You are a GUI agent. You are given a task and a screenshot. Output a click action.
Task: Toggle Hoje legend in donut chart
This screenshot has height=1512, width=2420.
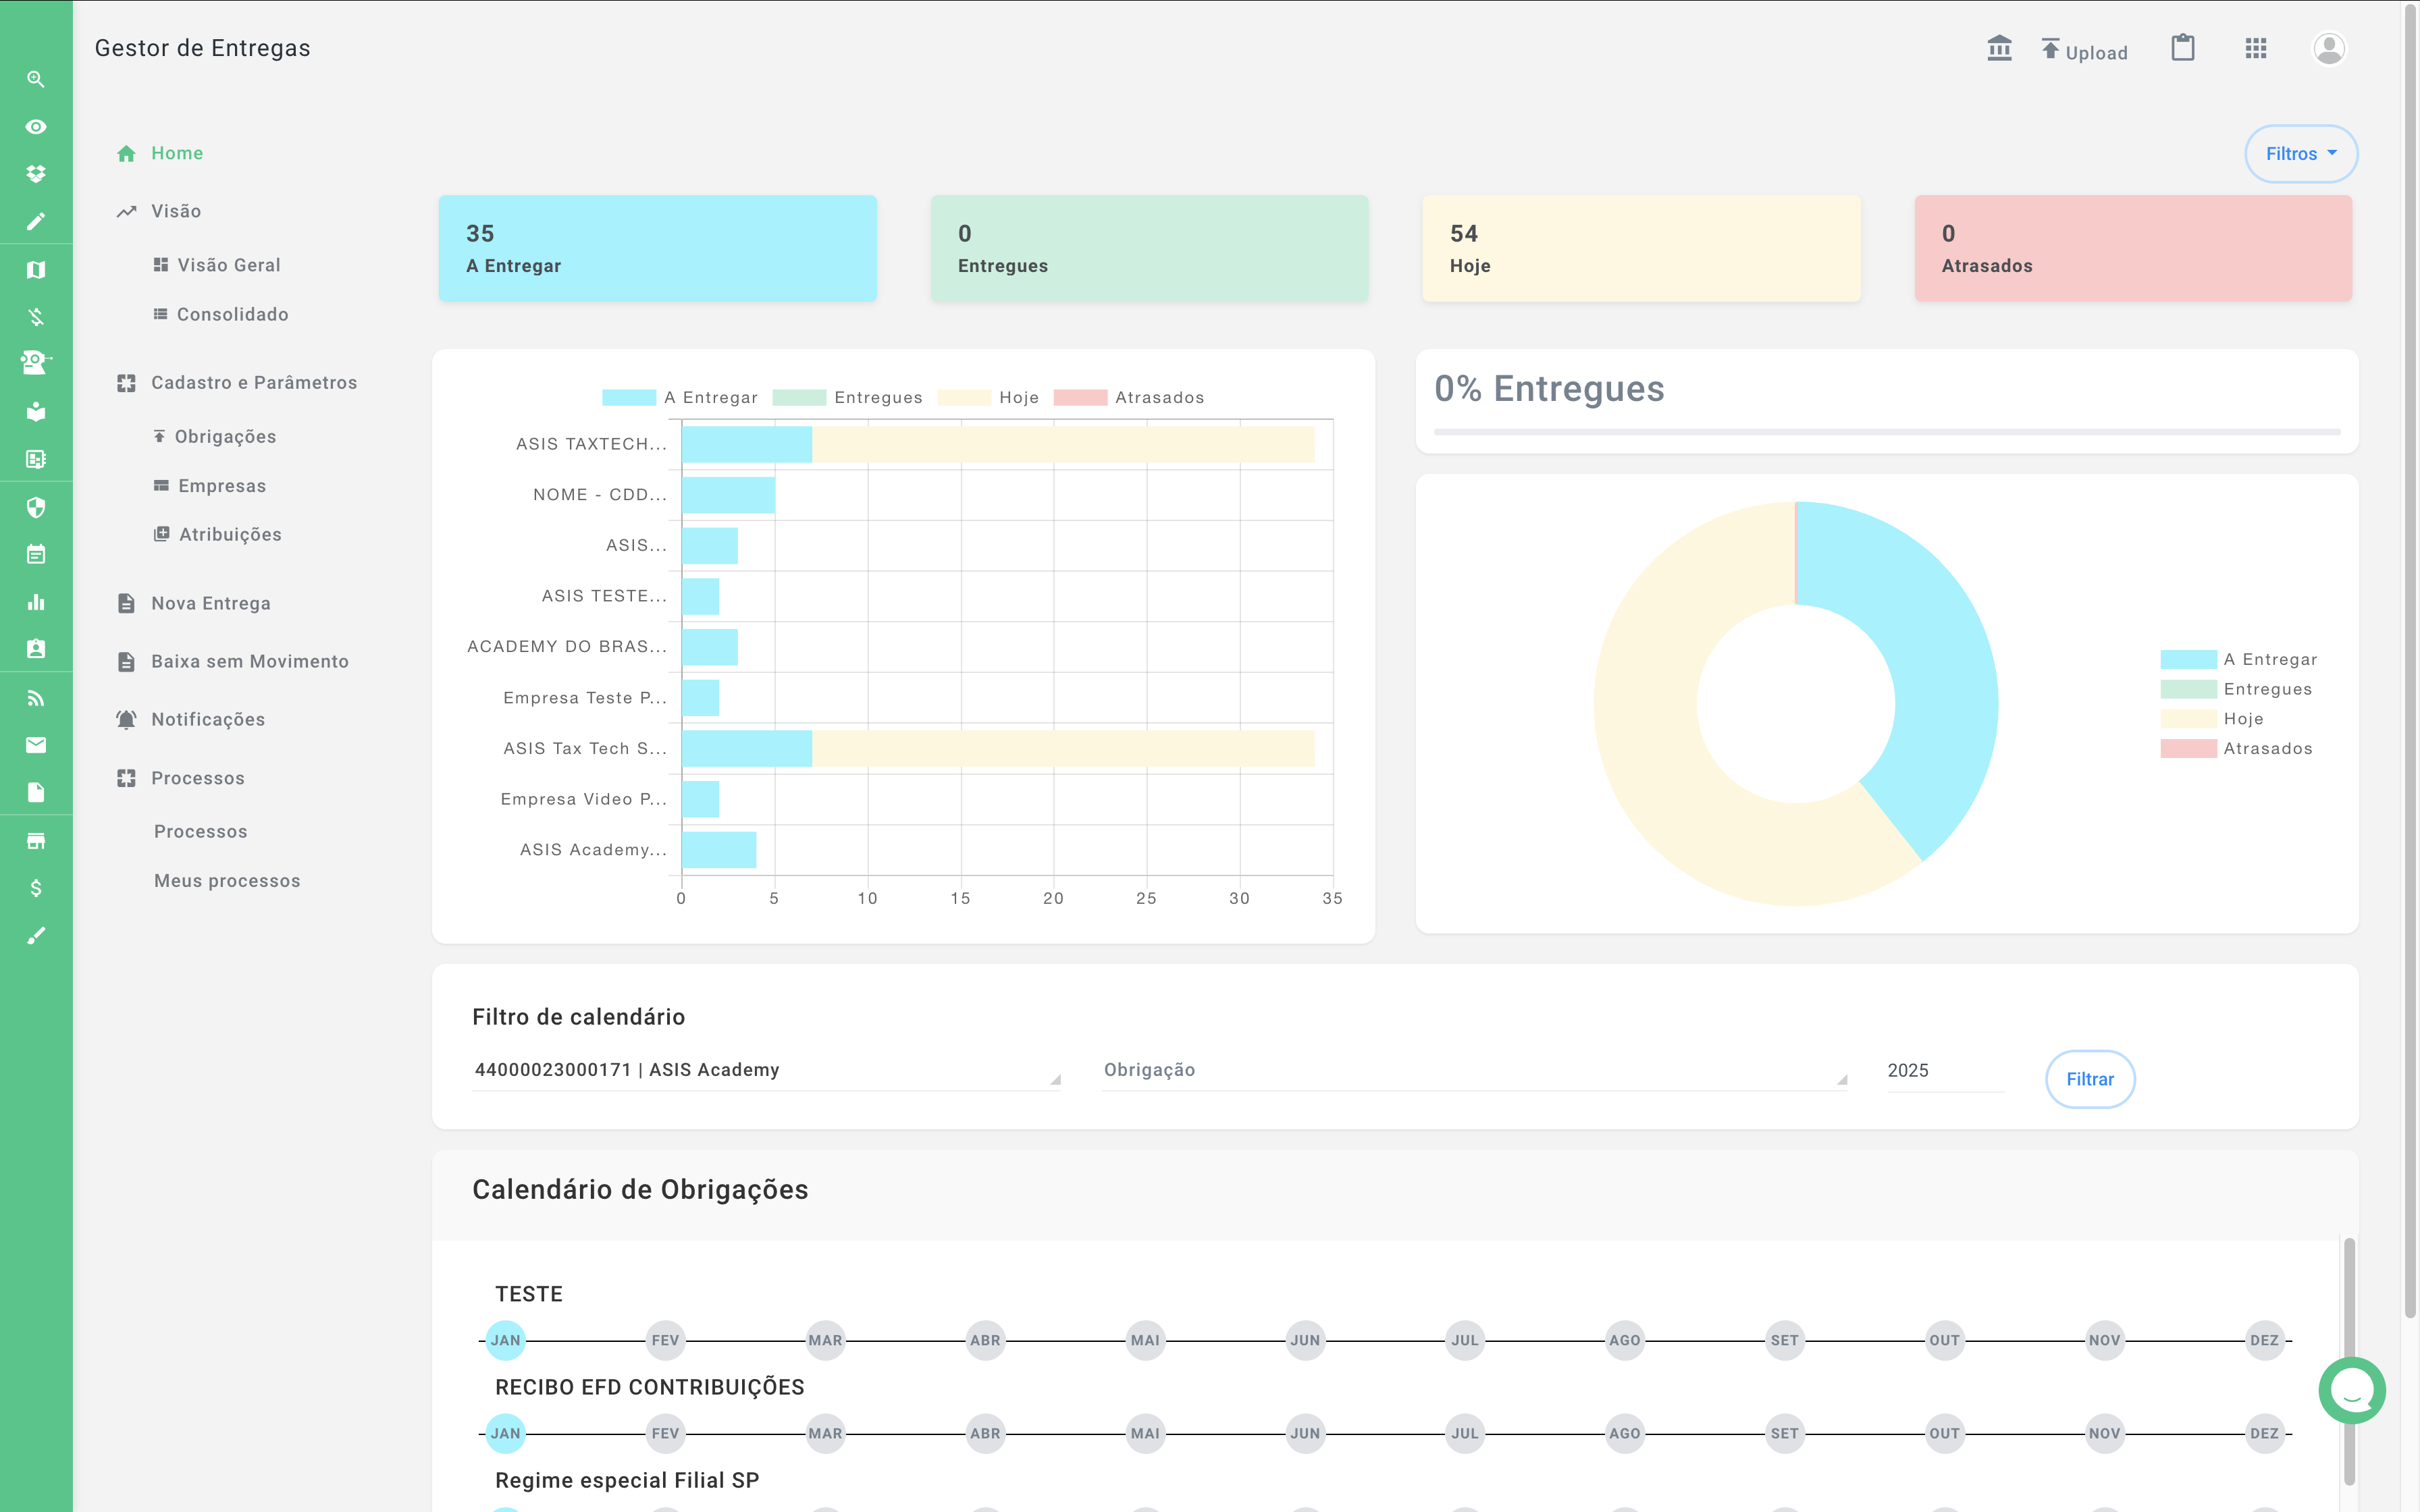click(2212, 719)
